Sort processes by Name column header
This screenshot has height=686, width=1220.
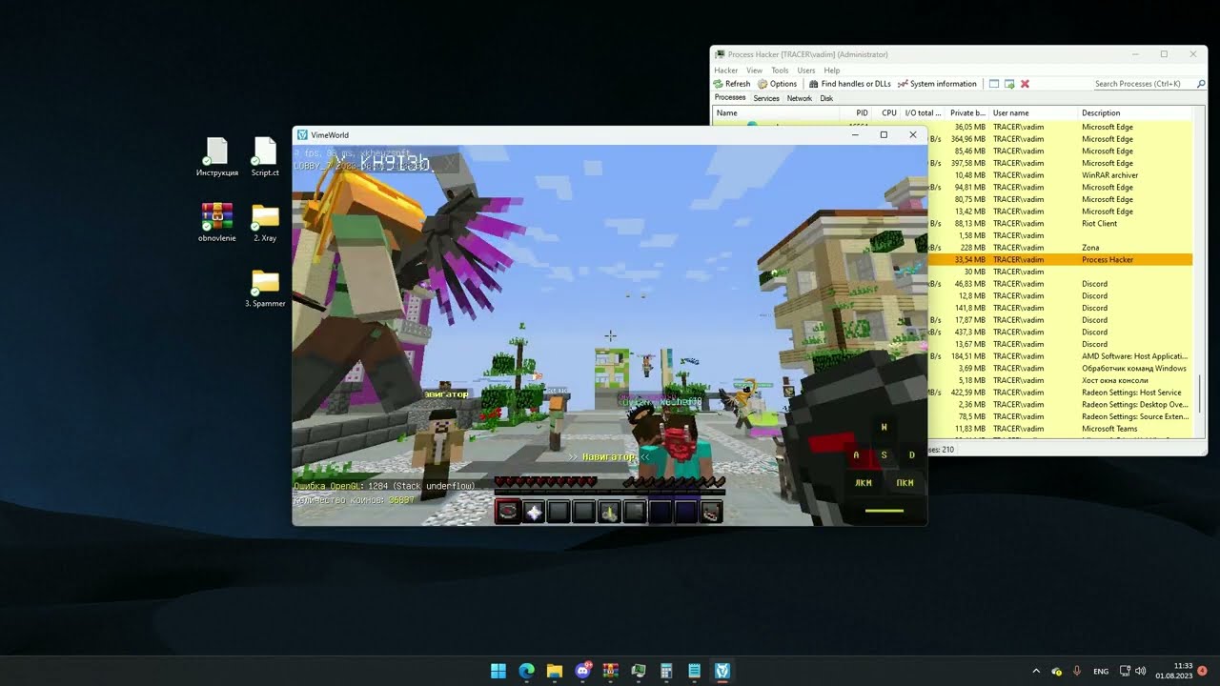coord(777,113)
